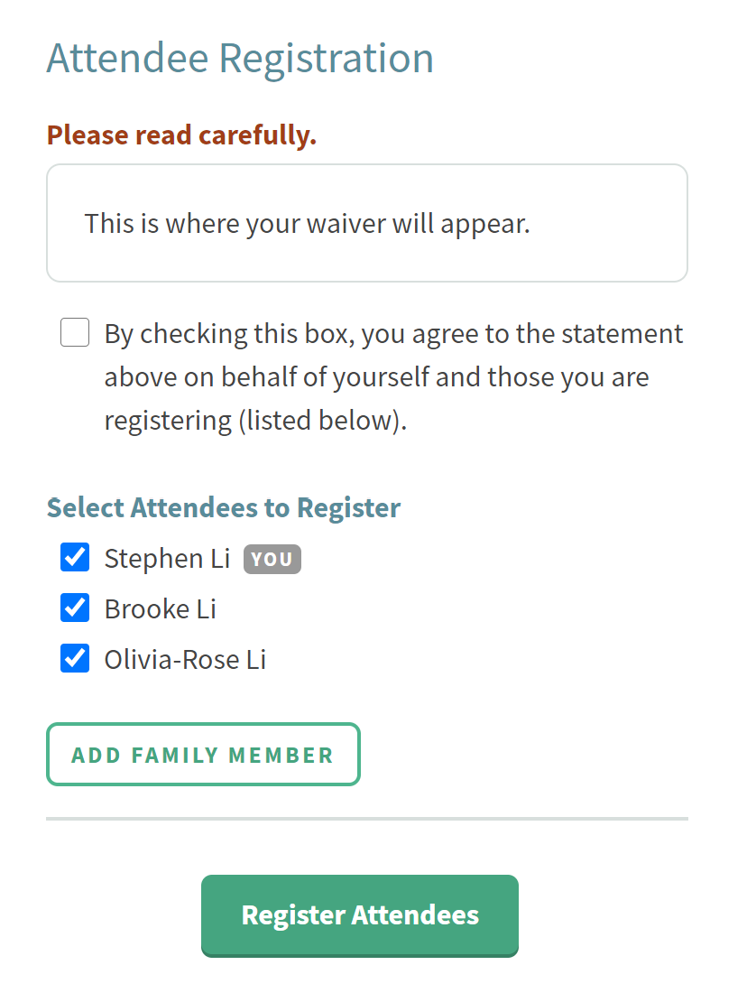Image resolution: width=756 pixels, height=993 pixels.
Task: Click the Attendee Registration heading
Action: tap(239, 58)
